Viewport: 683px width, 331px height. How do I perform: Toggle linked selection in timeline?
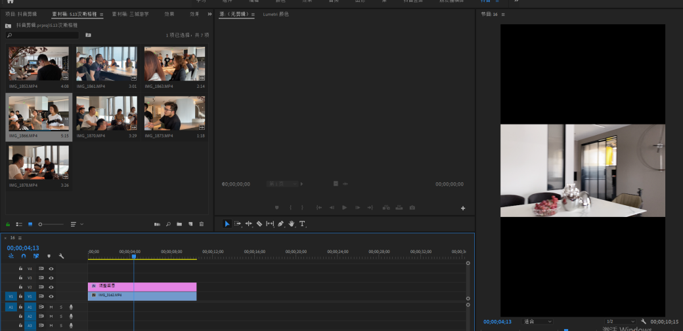coord(36,256)
